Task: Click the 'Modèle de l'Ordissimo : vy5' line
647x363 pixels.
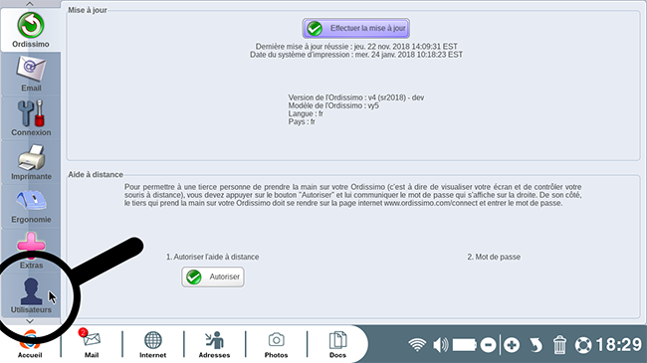Action: (x=333, y=105)
